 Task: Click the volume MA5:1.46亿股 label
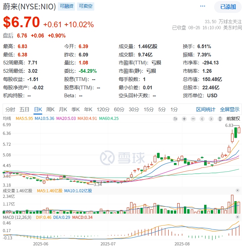(50, 191)
